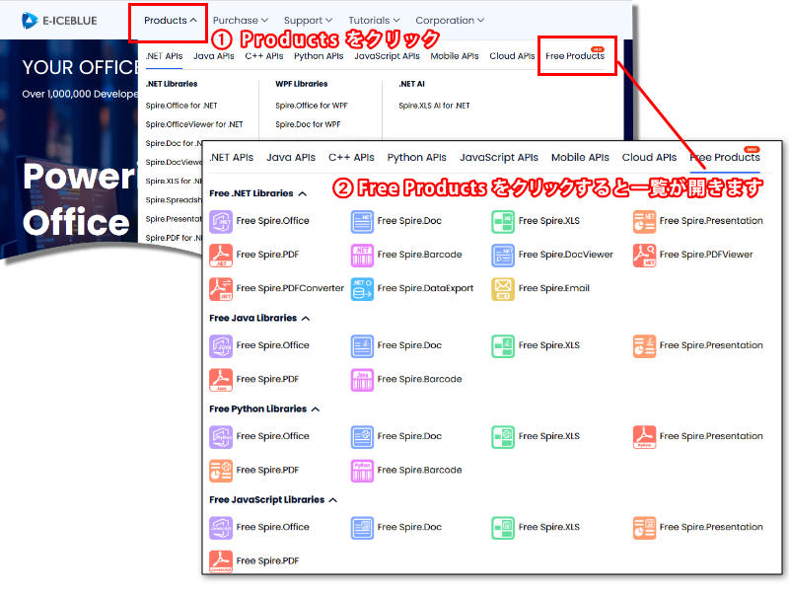This screenshot has width=789, height=592.
Task: Click Free Spire.Barcode icon under Java Libraries
Action: click(362, 379)
